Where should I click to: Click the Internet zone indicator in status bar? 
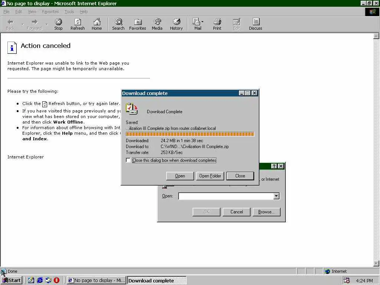(335, 271)
